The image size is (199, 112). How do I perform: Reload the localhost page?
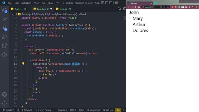(x=136, y=7)
